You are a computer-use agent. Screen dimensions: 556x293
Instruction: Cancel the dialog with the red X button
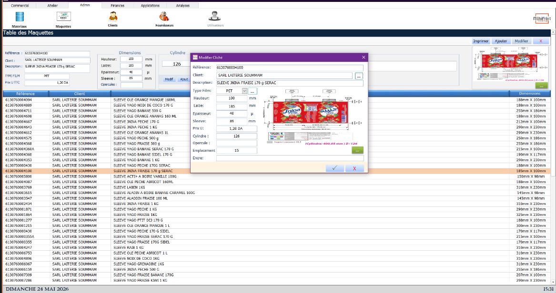click(354, 168)
